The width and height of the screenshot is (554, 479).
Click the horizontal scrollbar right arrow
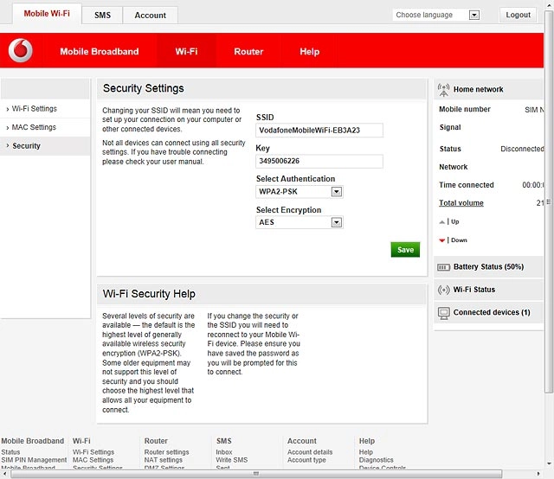(x=538, y=474)
